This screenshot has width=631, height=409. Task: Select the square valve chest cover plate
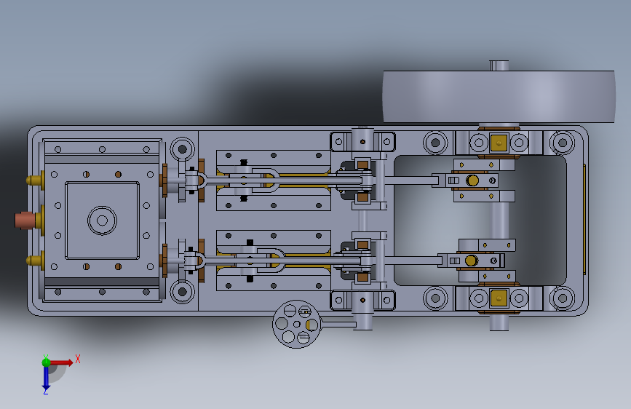tap(102, 221)
